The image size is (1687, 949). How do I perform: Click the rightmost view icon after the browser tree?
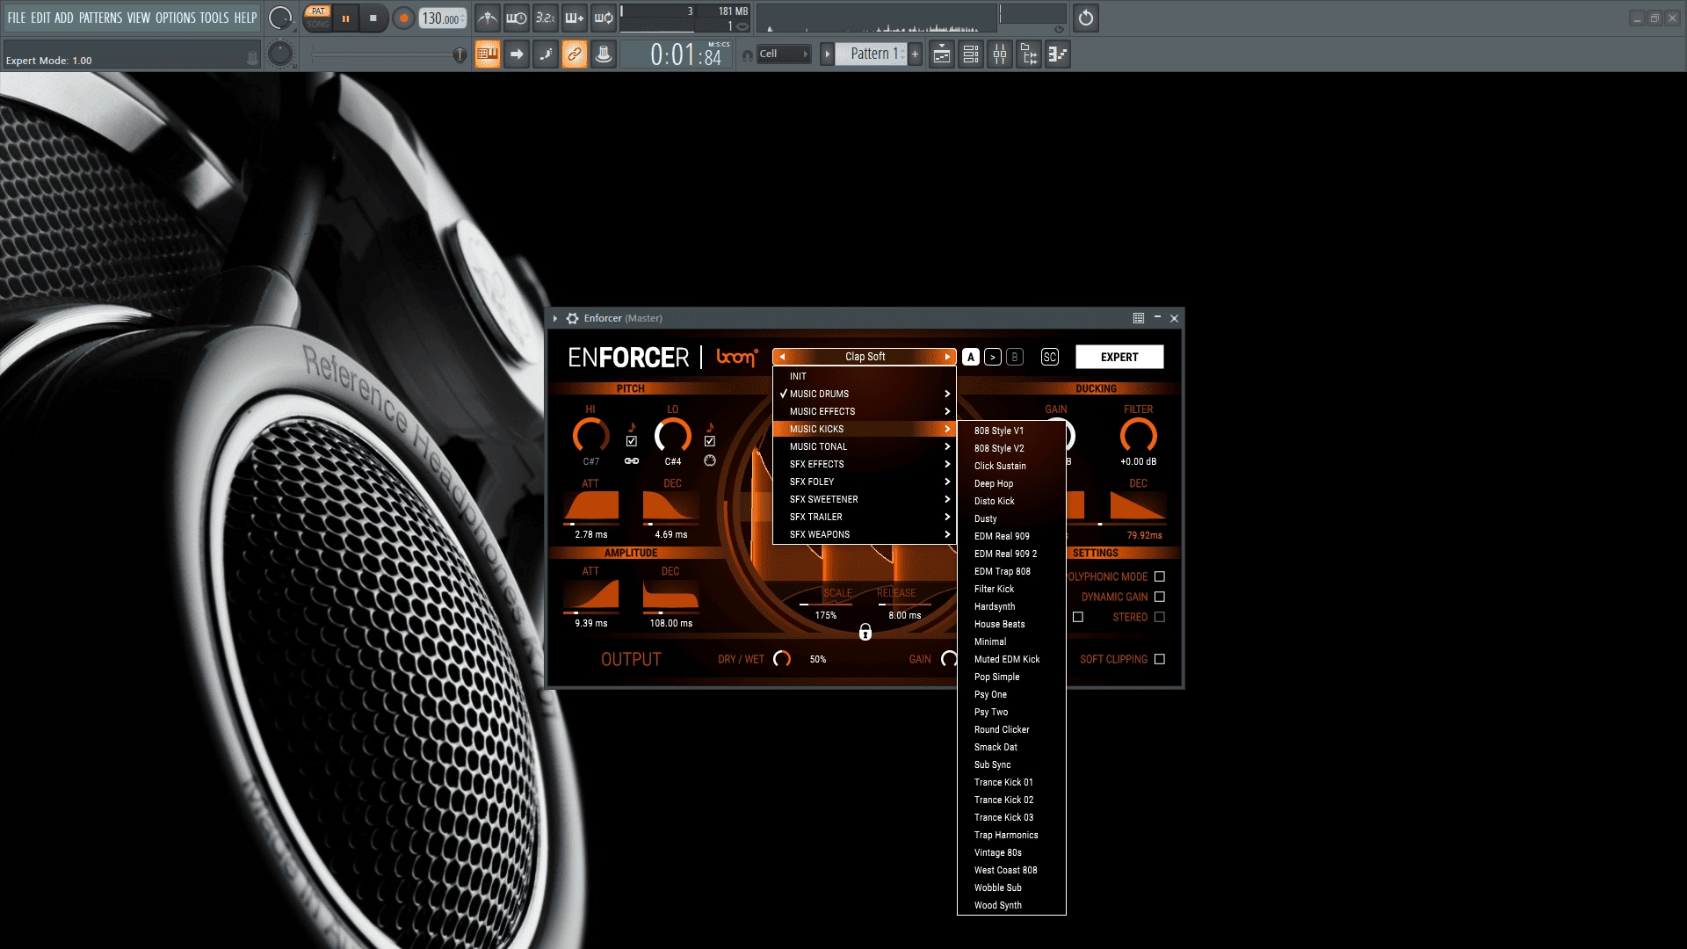pyautogui.click(x=1058, y=54)
